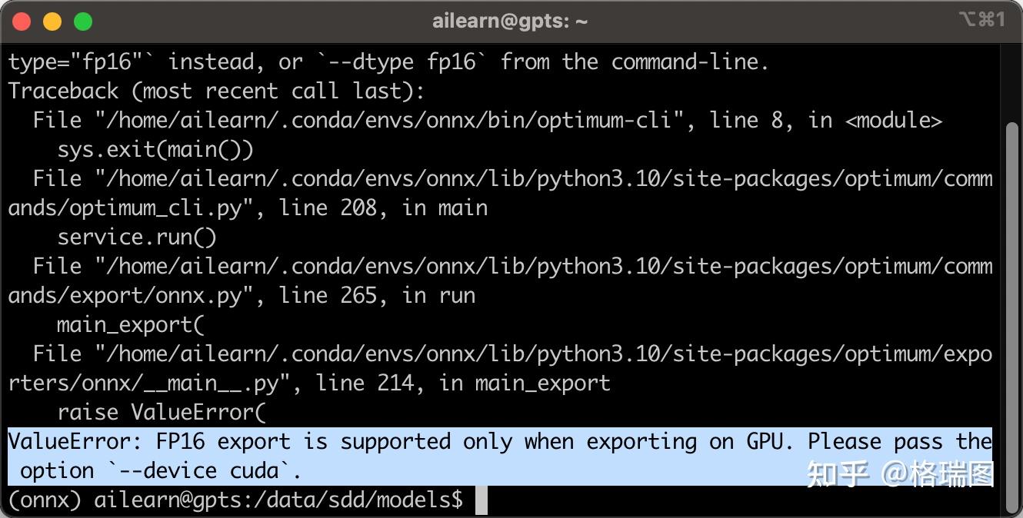1023x518 pixels.
Task: Close the terminal window with red button
Action: (22, 22)
